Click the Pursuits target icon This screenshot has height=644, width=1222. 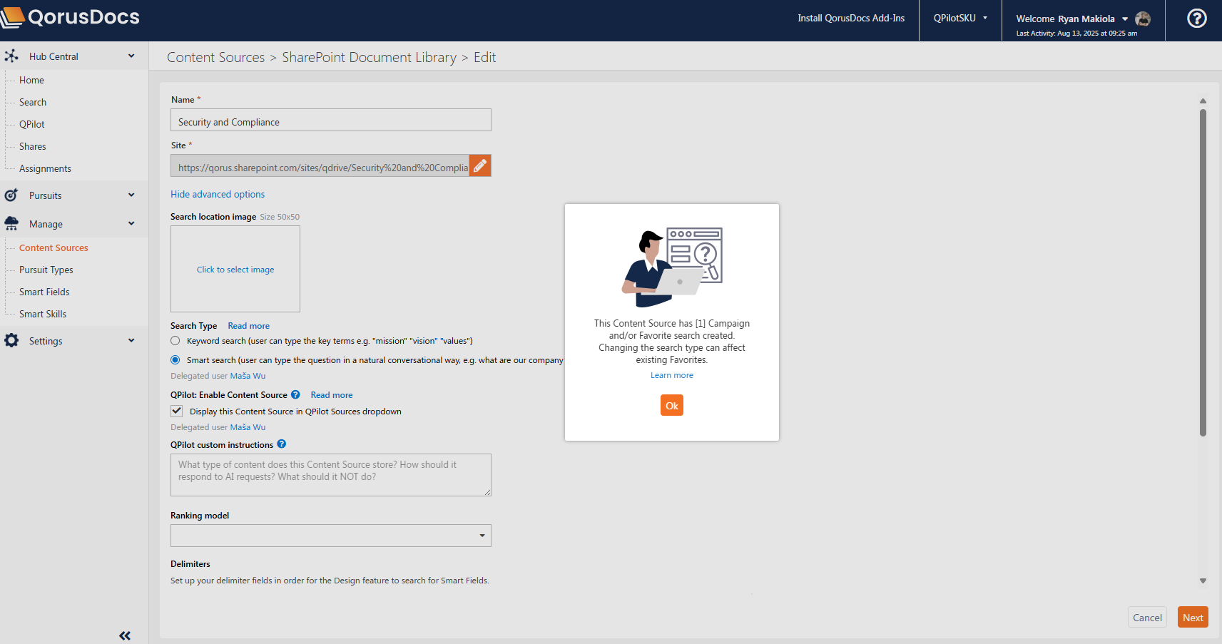tap(11, 195)
